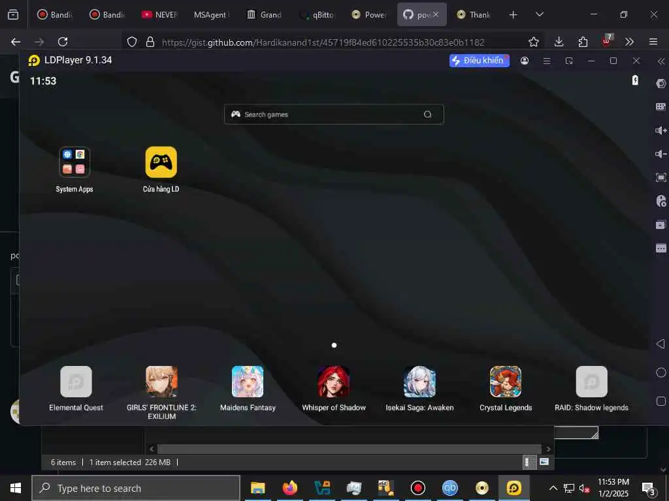Open Elemental Quest game icon
Screen dimensions: 669x501
76,382
